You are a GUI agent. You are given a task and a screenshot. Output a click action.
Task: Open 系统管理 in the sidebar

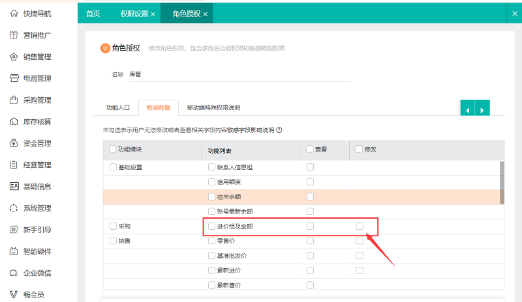click(37, 208)
